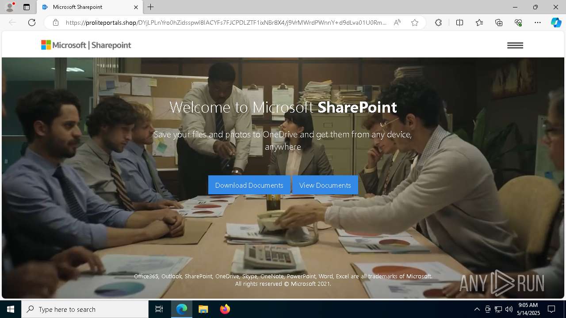Open Task View on taskbar
Image resolution: width=566 pixels, height=318 pixels.
click(159, 309)
